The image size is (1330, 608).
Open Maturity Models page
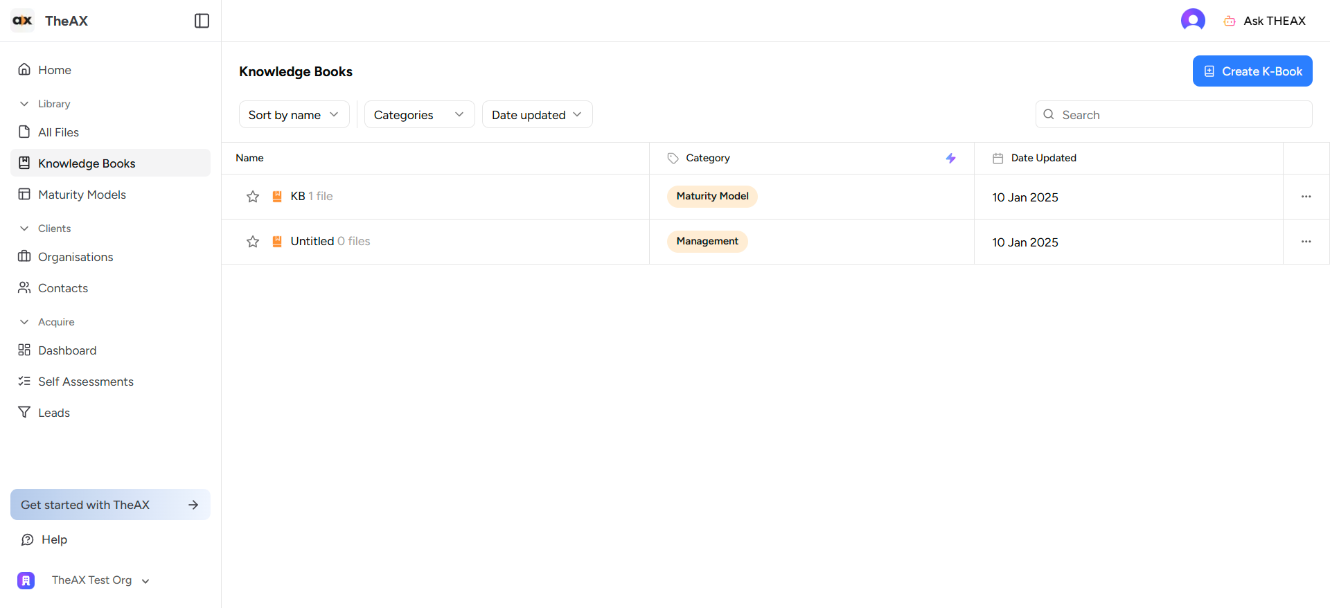[x=110, y=194]
